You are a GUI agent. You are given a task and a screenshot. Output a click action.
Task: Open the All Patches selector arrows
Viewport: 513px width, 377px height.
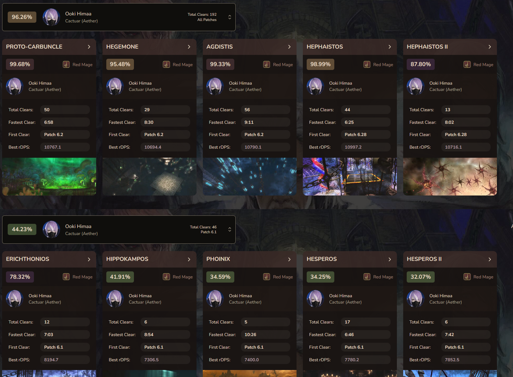[230, 17]
